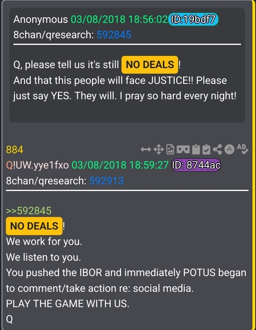Click the Anonymous poster name

pos(41,20)
